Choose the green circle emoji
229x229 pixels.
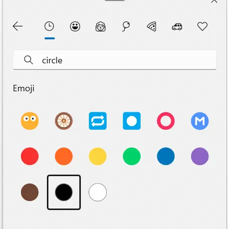(132, 156)
